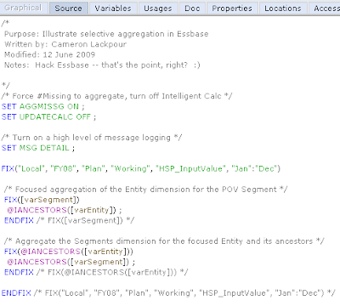The width and height of the screenshot is (340, 306).
Task: Open the partially visible Access tab
Action: (x=325, y=8)
